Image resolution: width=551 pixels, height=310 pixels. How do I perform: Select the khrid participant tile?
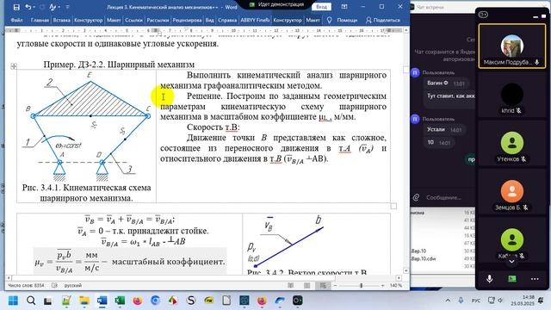coord(512,95)
